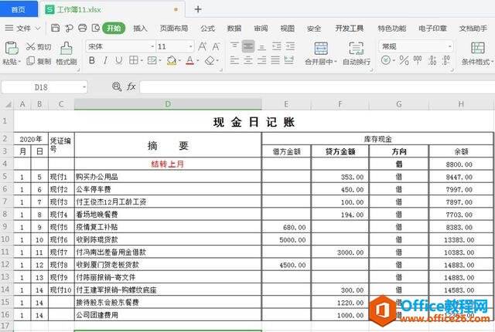Click the new tab plus button
The image size is (495, 332).
coord(198,9)
